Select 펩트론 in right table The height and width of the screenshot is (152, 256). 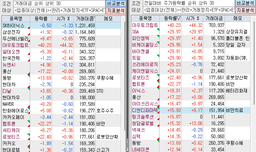[139, 84]
